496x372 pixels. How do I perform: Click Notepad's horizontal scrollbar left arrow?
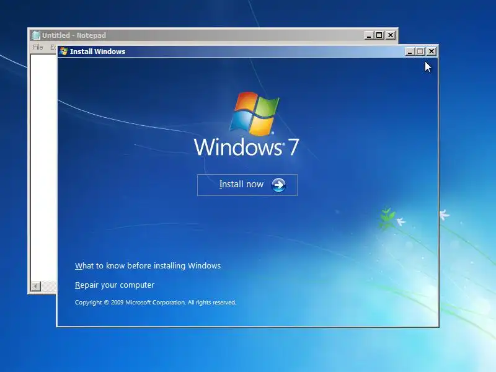(36, 286)
